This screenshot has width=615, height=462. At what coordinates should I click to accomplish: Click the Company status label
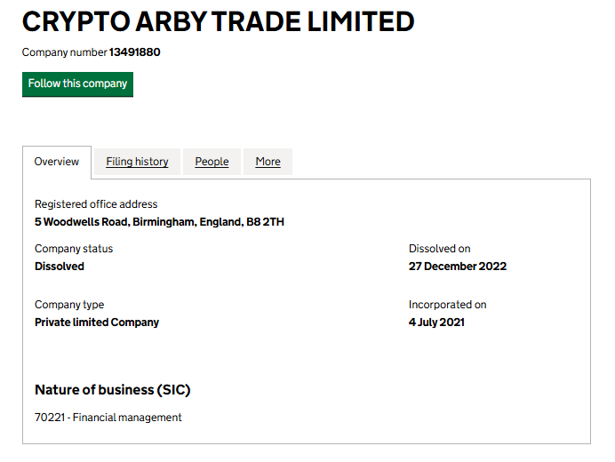(74, 249)
